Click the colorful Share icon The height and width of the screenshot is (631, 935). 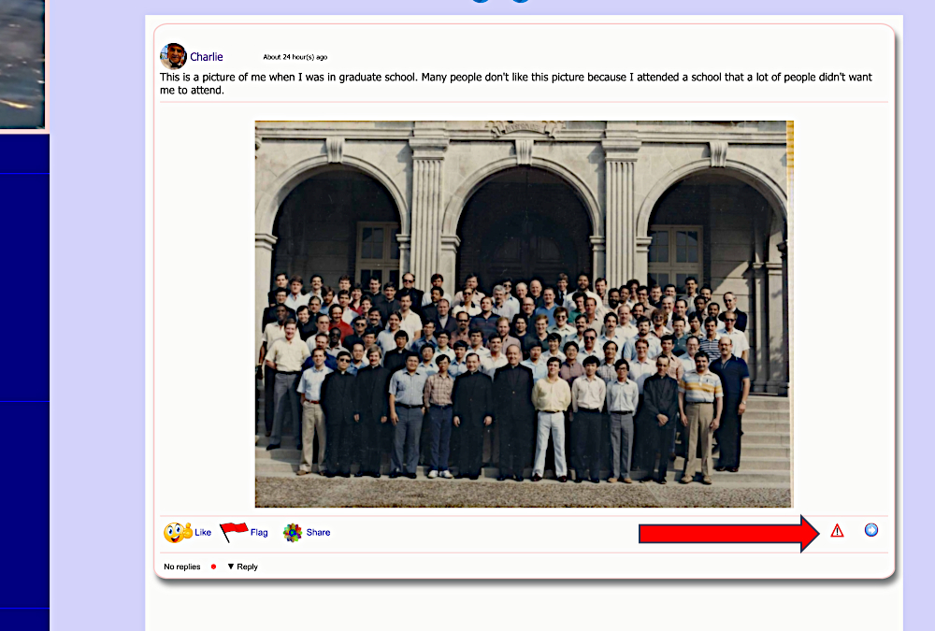pyautogui.click(x=293, y=533)
